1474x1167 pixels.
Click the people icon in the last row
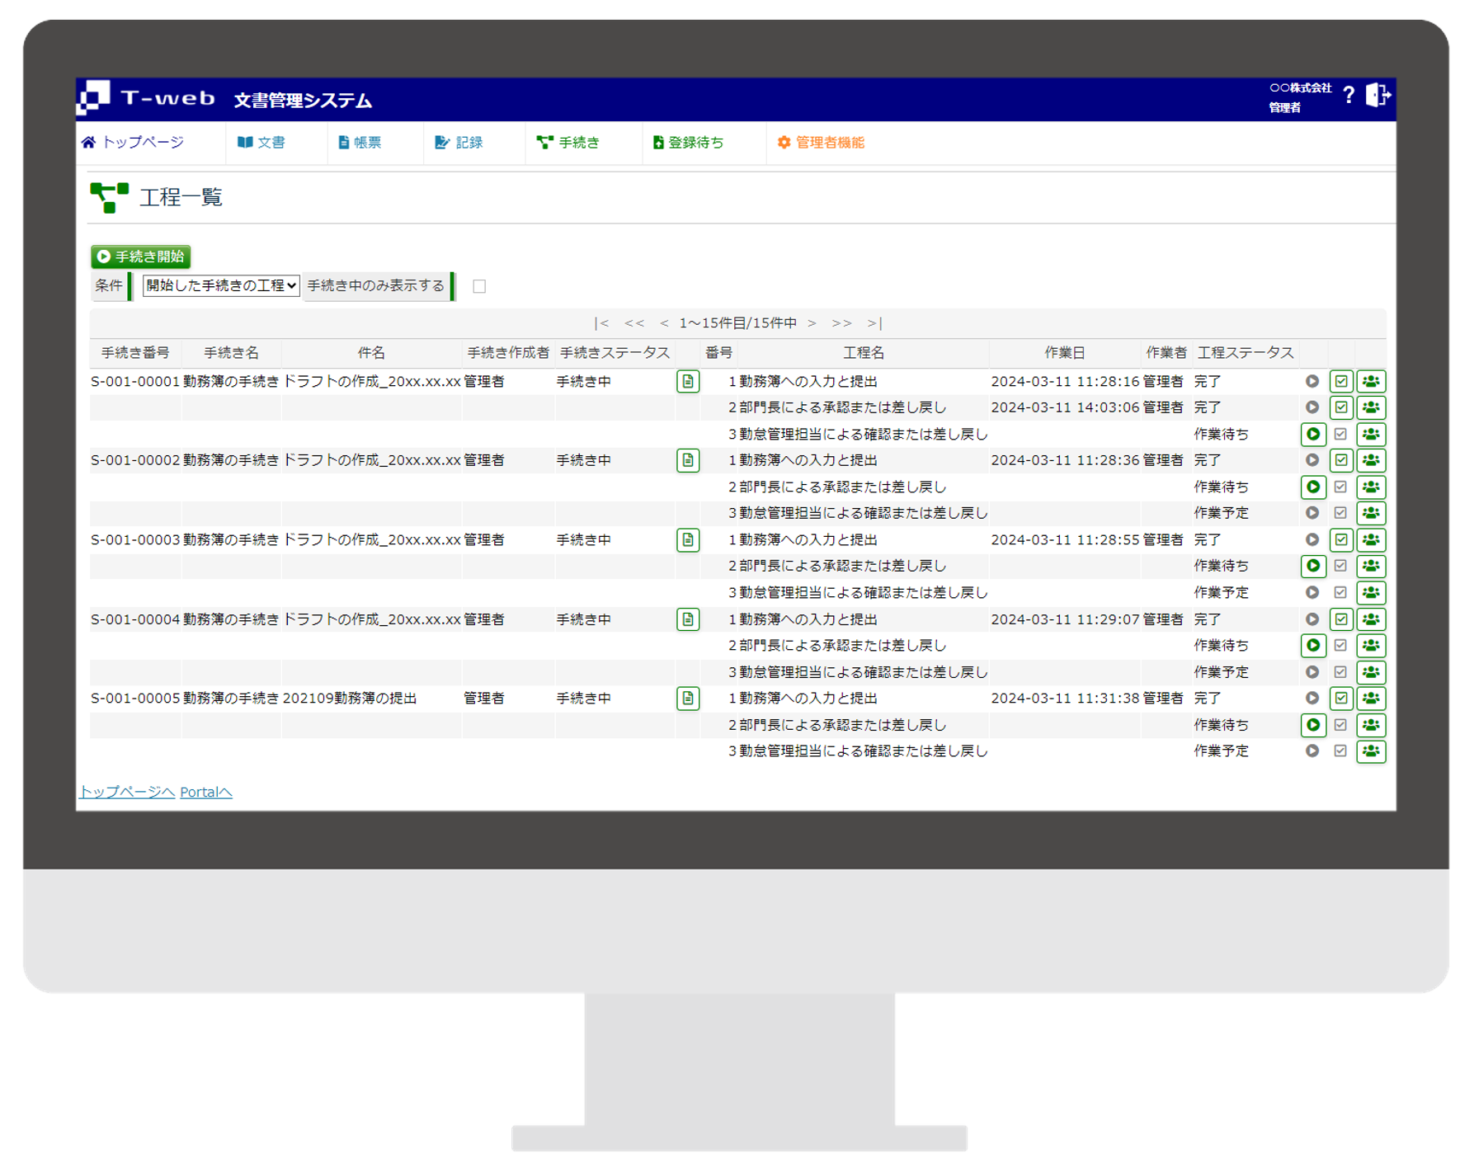1370,751
